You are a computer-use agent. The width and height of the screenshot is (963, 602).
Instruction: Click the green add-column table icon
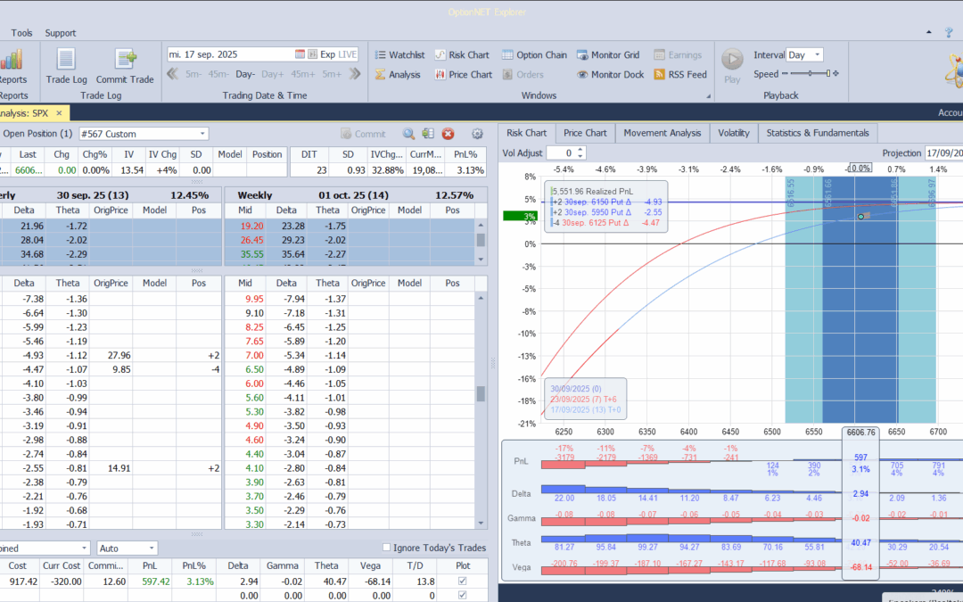click(428, 133)
